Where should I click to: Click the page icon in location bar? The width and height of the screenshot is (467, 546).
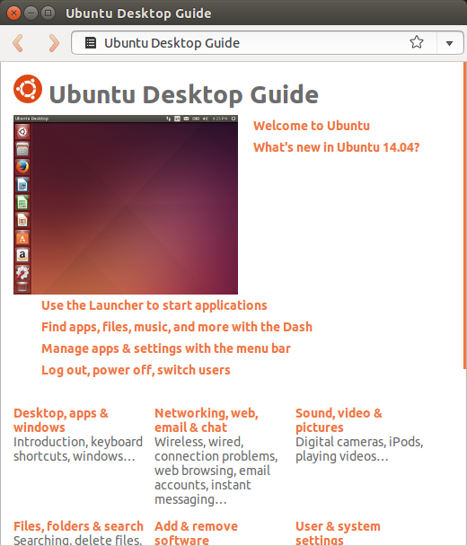(x=91, y=43)
